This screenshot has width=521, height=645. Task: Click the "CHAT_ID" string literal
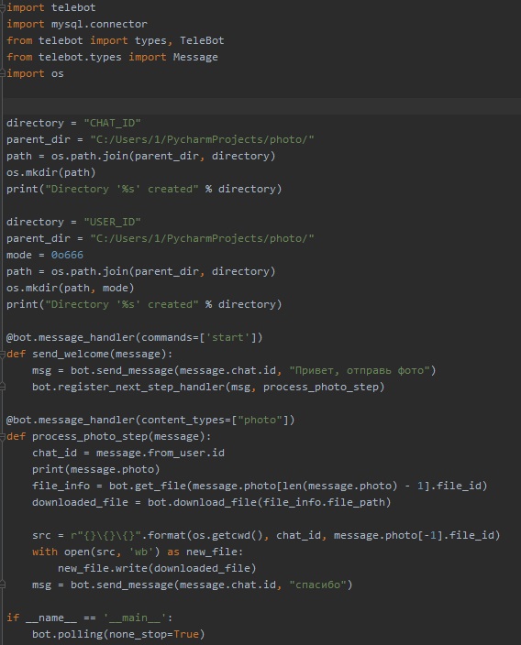coord(113,123)
